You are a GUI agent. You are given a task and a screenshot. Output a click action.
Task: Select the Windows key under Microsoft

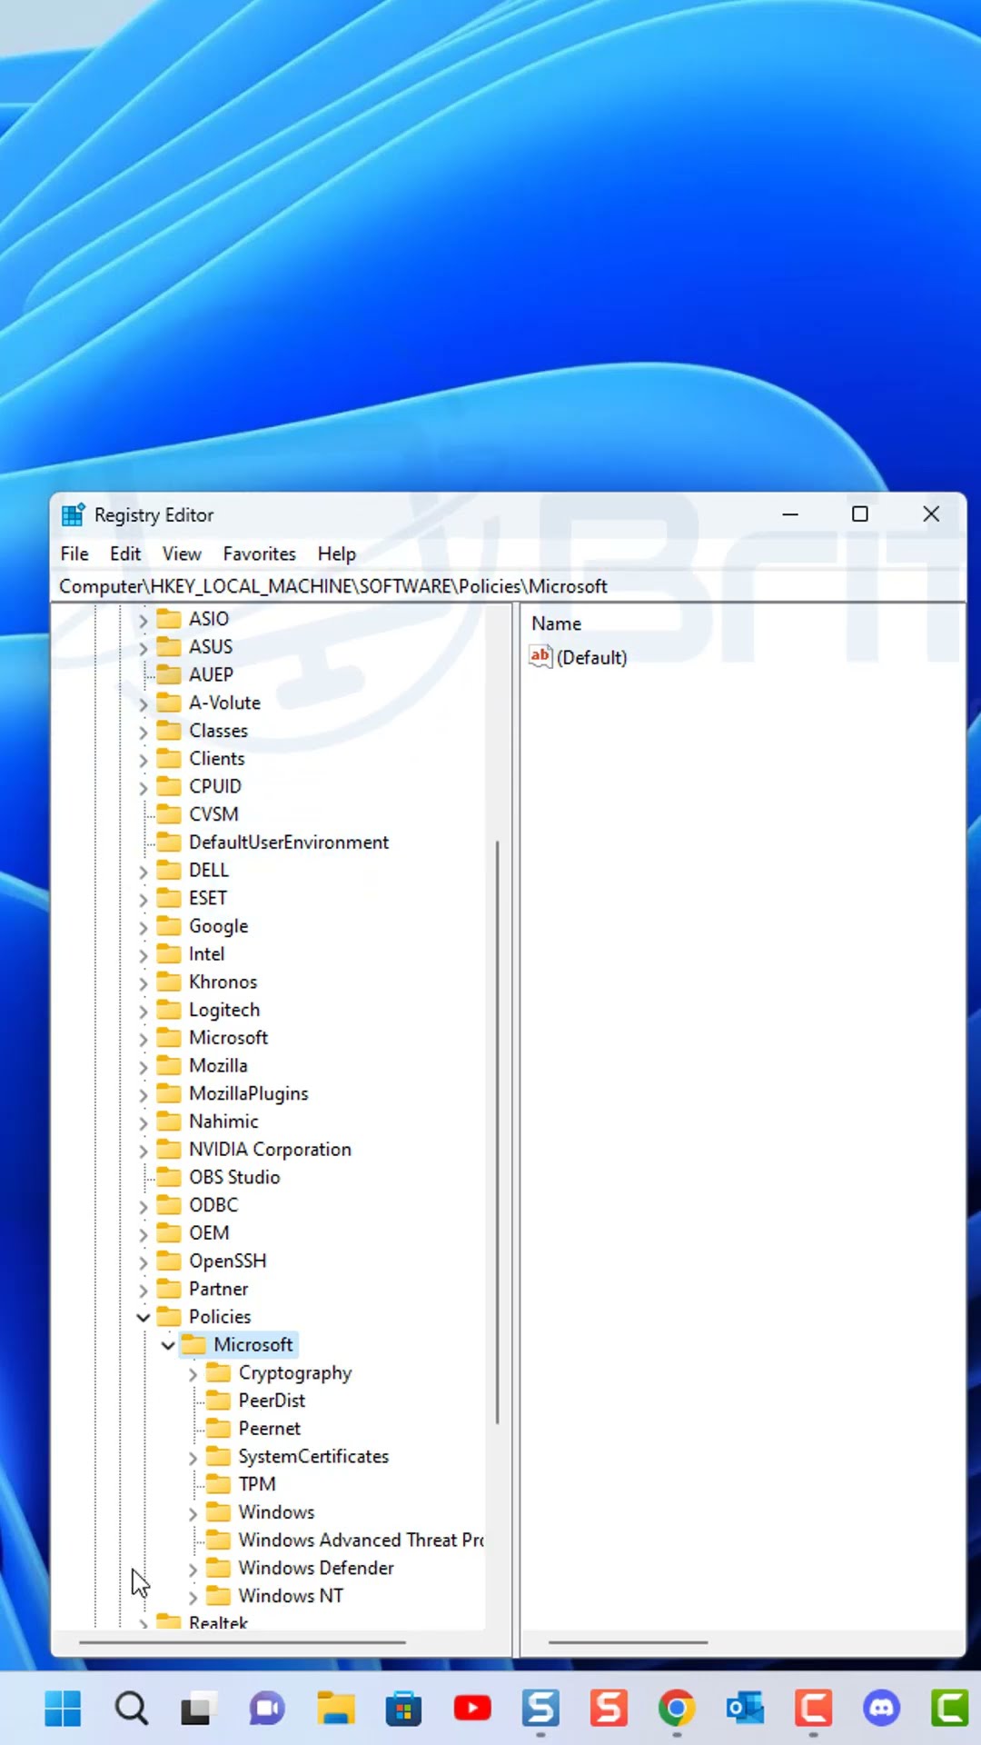[x=277, y=1512]
